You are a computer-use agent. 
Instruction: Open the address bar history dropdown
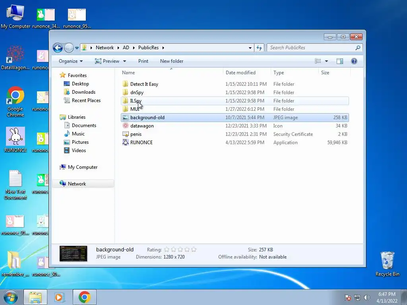(250, 48)
